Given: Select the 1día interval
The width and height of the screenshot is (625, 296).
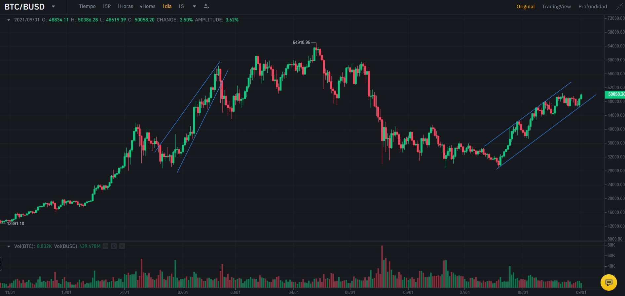Looking at the screenshot, I should (x=167, y=6).
